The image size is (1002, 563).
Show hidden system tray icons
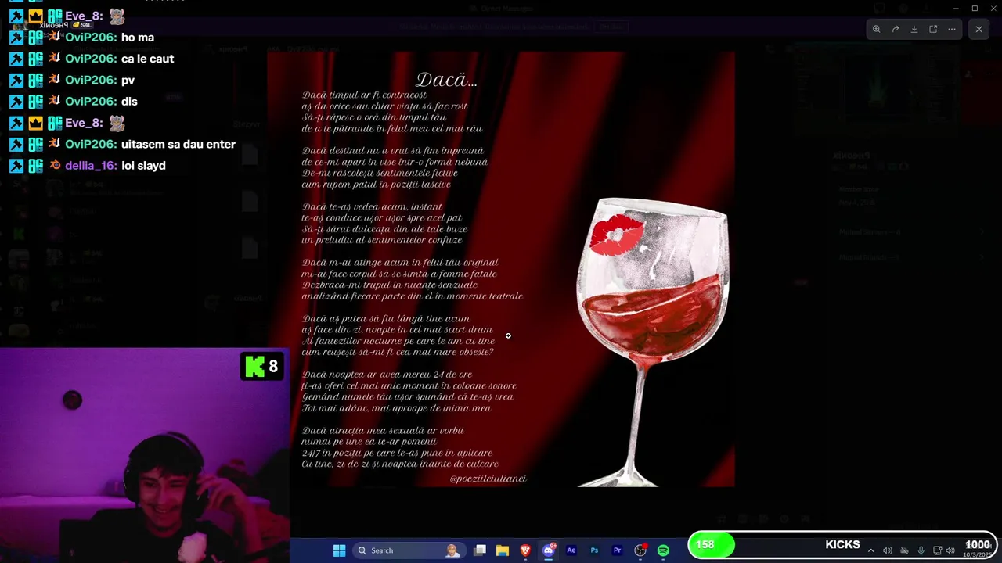(870, 550)
